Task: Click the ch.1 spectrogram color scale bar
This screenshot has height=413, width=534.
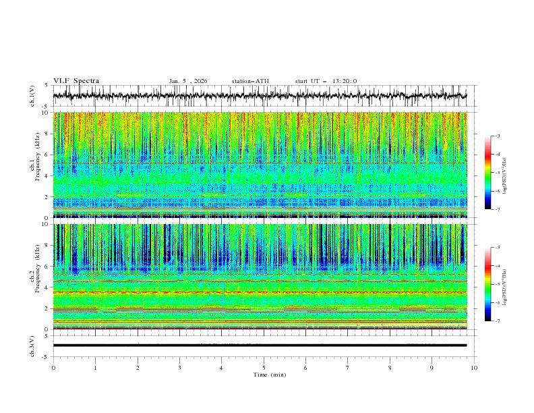Action: (487, 172)
